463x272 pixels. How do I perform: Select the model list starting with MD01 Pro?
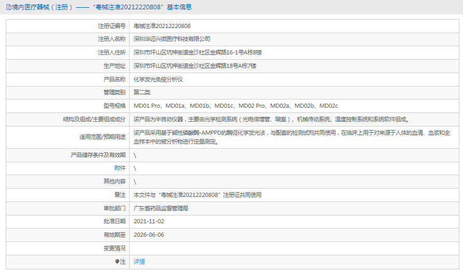click(235, 106)
